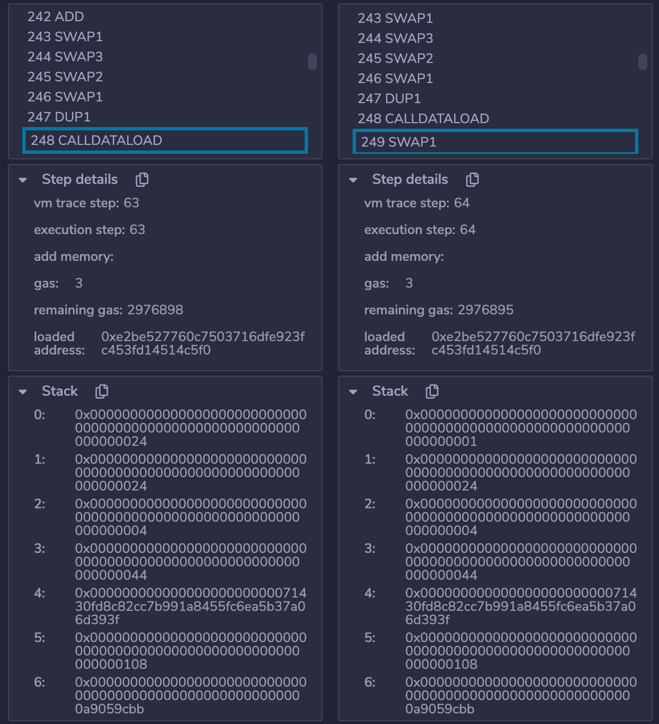Collapse the left Step details section

(23, 180)
